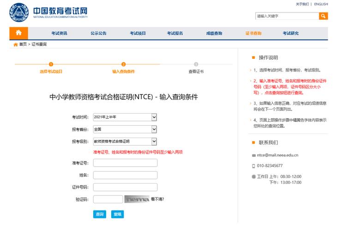Image resolution: width=348 pixels, height=230 pixels.
Task: Click the 看不清? refresh captcha link
Action: point(157,199)
